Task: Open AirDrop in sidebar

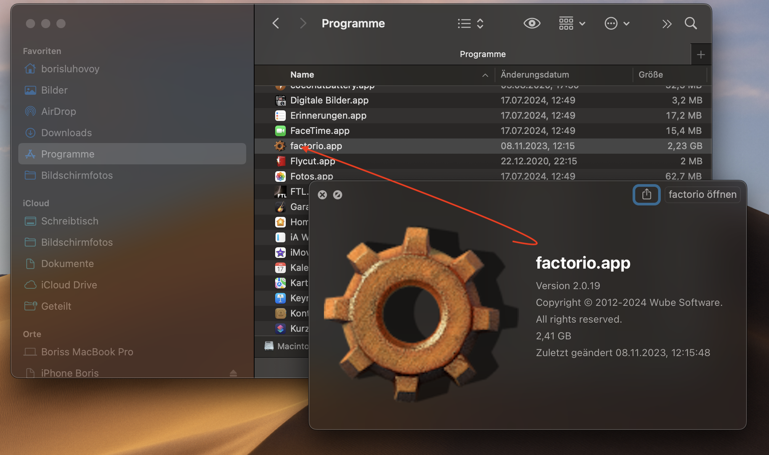Action: tap(132, 111)
